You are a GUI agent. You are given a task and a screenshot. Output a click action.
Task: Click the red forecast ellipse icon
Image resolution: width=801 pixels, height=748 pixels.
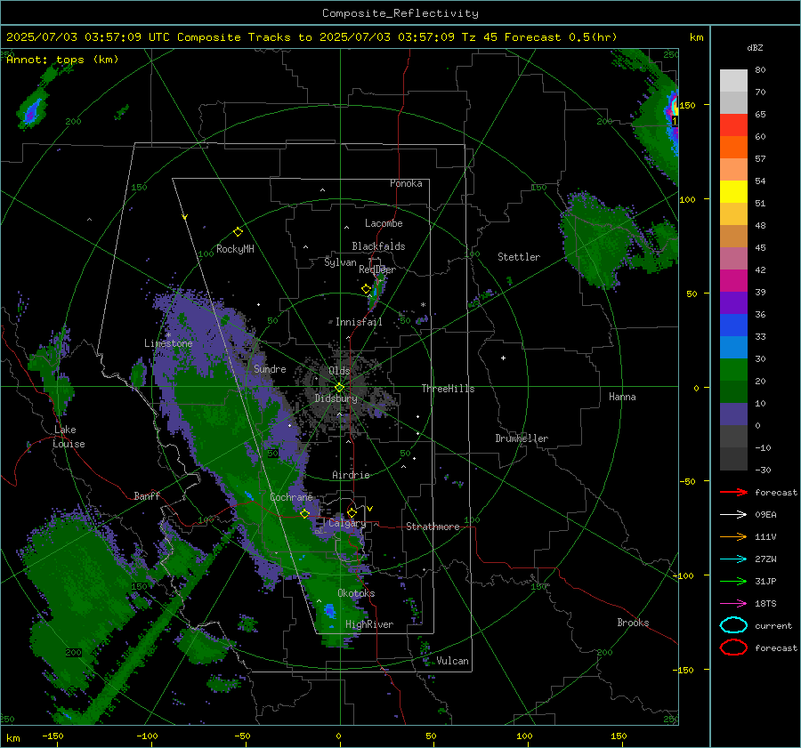tap(733, 647)
